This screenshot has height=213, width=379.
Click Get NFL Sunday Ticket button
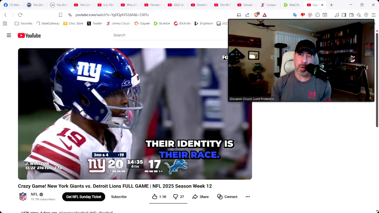(83, 197)
